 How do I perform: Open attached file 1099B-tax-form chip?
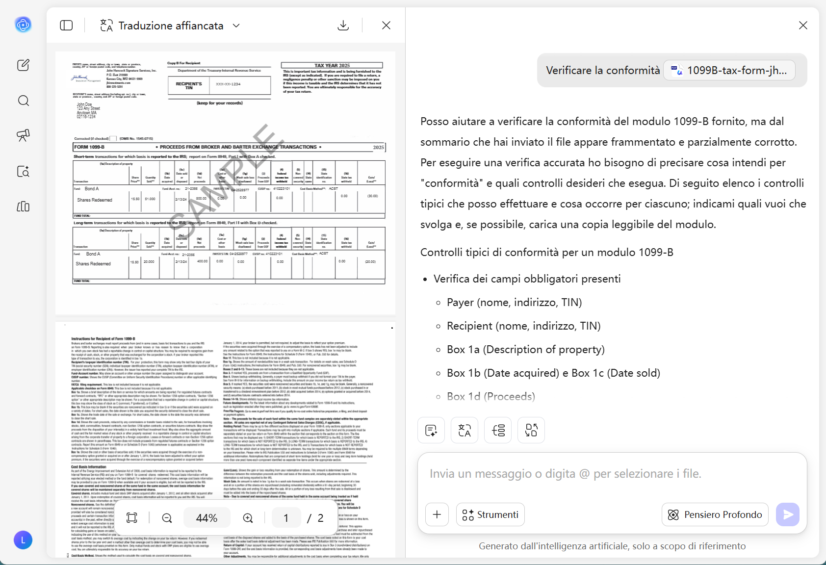tap(729, 70)
